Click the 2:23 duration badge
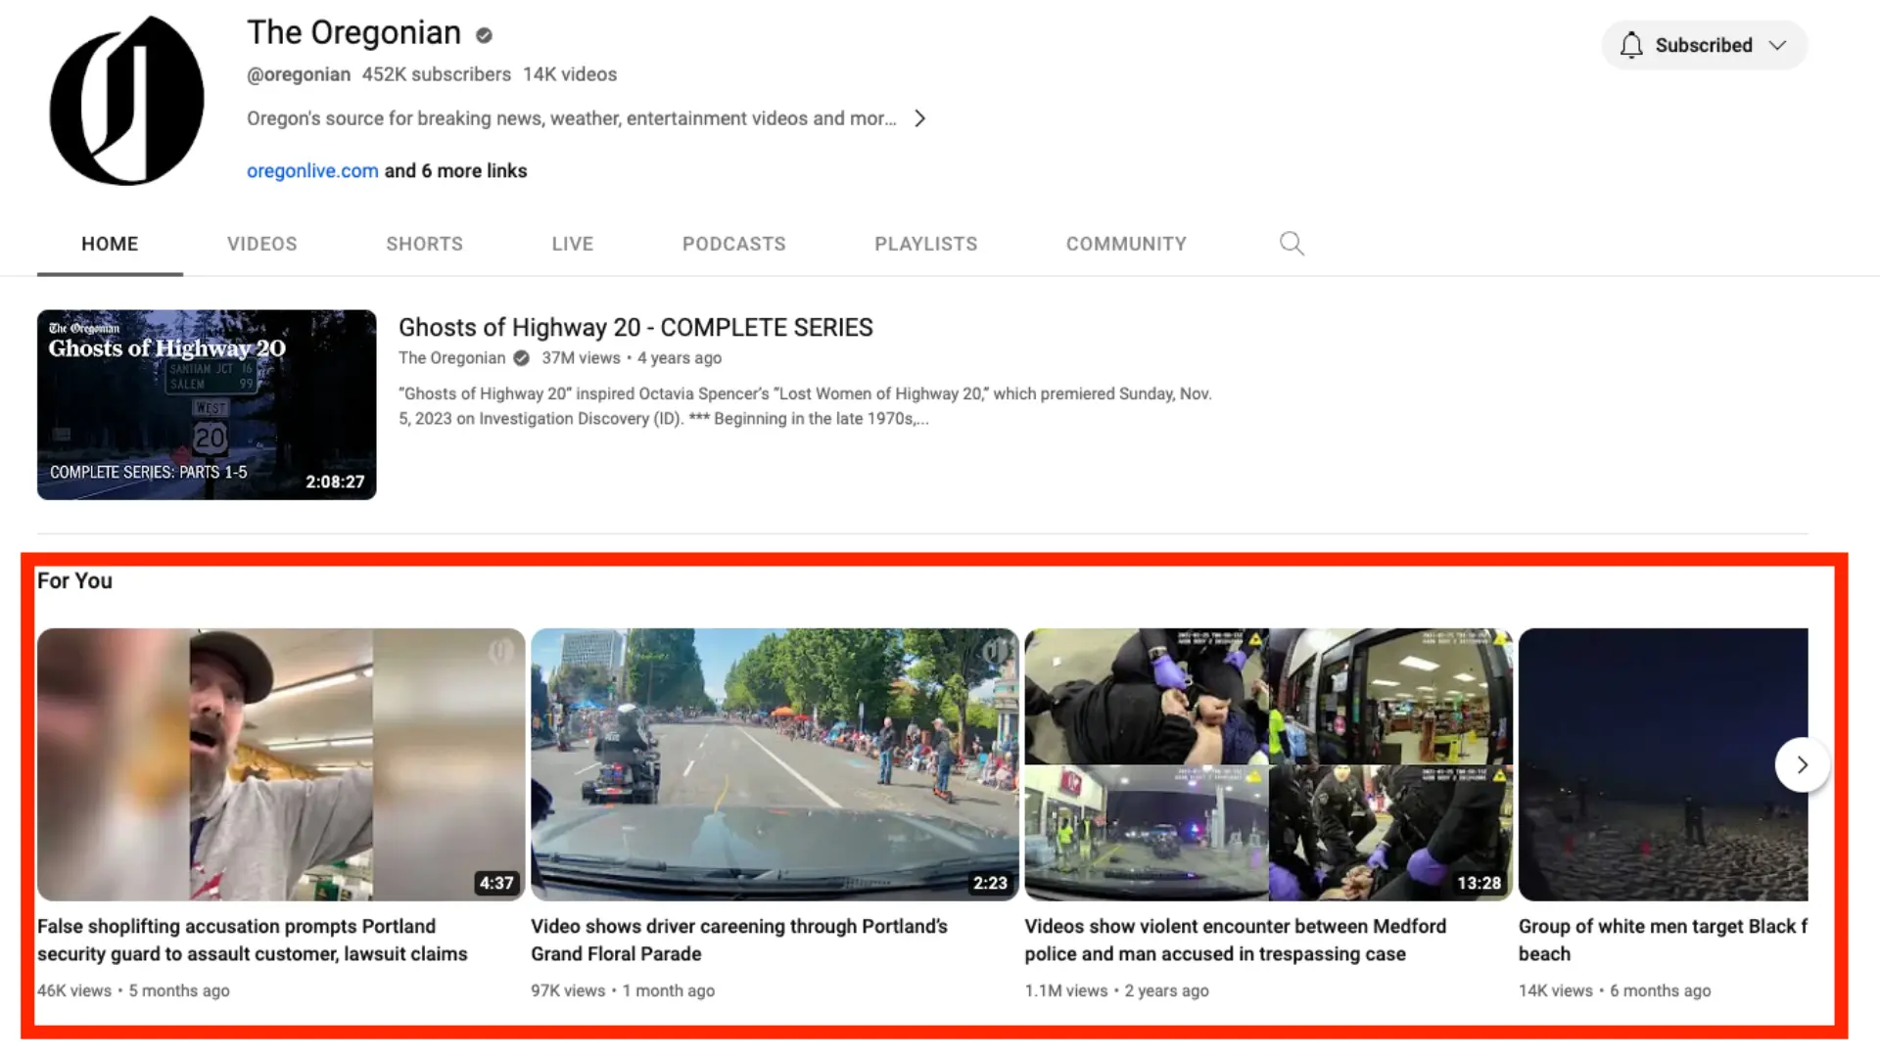 pyautogui.click(x=990, y=883)
